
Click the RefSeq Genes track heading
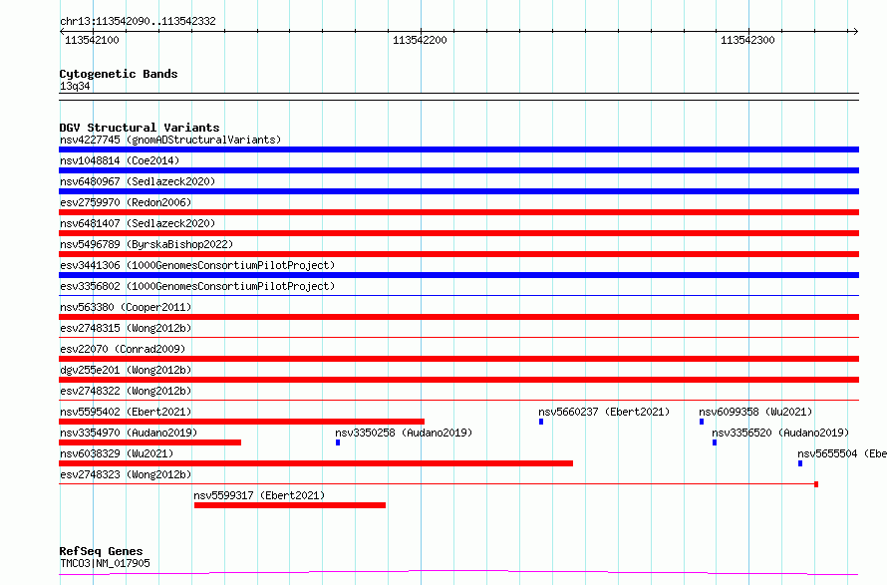[x=101, y=551]
